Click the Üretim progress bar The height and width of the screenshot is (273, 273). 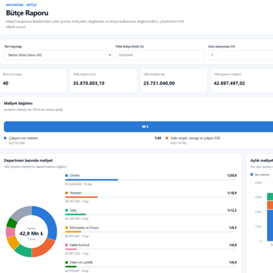coord(151,180)
